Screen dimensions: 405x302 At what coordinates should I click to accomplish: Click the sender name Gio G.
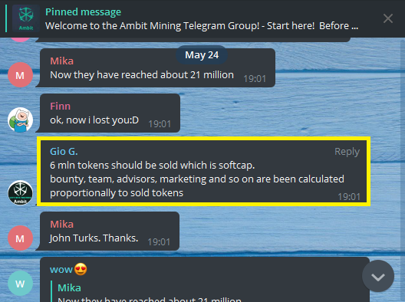tap(64, 152)
